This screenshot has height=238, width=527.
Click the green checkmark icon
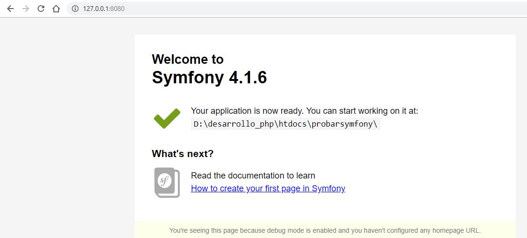point(167,118)
